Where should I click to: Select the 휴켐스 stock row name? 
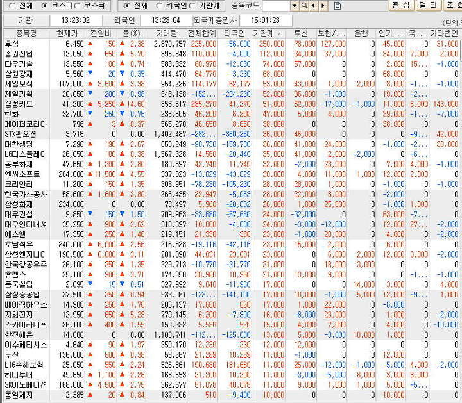(x=15, y=274)
